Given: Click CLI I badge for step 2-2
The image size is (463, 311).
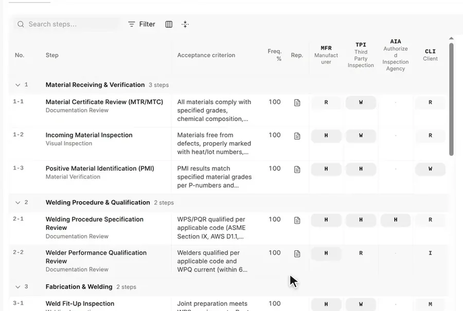Looking at the screenshot, I should coord(430,254).
